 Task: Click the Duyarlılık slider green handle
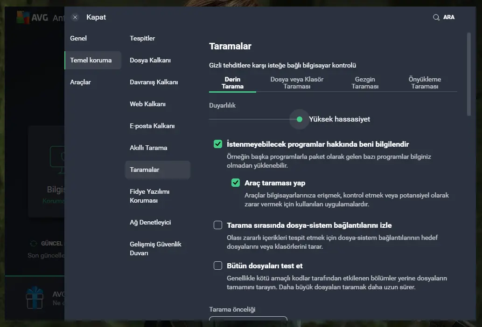300,119
